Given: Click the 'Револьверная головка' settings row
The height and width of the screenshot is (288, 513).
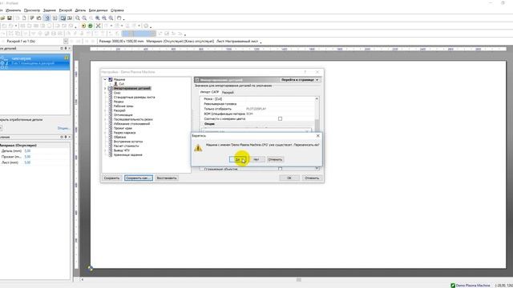Looking at the screenshot, I should coord(257,104).
